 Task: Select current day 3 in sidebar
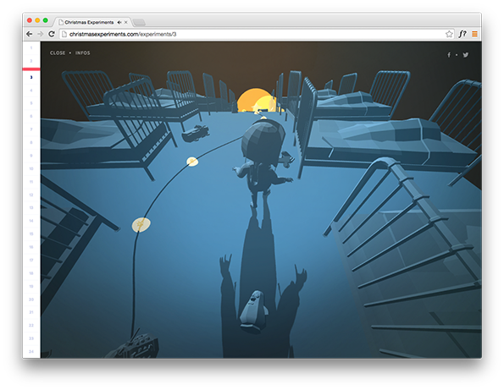(x=31, y=77)
